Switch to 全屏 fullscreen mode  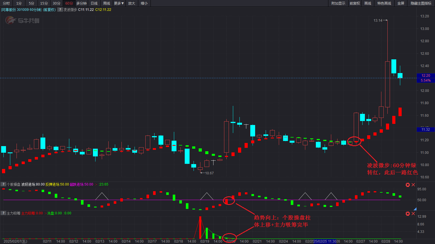point(401,3)
